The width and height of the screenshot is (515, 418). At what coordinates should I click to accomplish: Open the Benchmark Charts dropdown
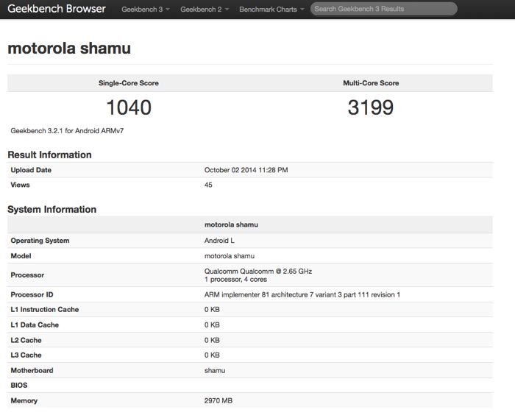click(271, 10)
